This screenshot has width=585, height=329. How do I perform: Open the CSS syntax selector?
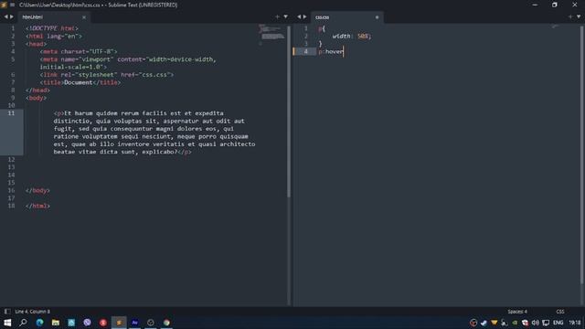click(560, 312)
